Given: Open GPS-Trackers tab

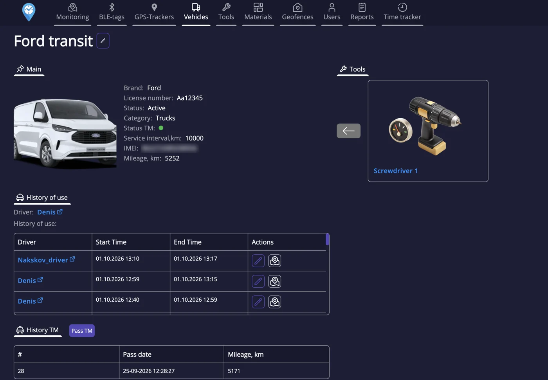Looking at the screenshot, I should click(154, 12).
